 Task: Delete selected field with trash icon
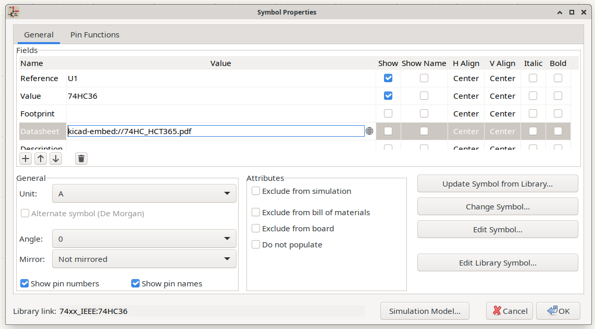point(81,159)
